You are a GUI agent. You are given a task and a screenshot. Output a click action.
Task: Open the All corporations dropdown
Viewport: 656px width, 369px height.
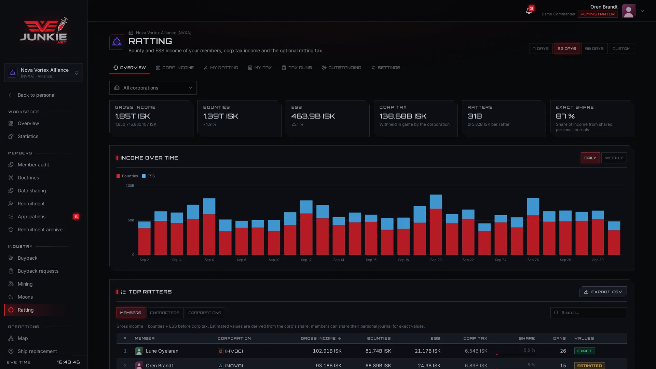pos(153,88)
